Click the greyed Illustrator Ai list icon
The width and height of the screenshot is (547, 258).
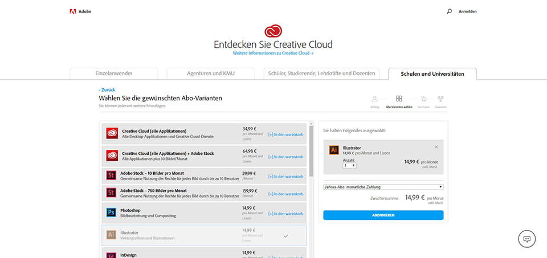tap(111, 235)
